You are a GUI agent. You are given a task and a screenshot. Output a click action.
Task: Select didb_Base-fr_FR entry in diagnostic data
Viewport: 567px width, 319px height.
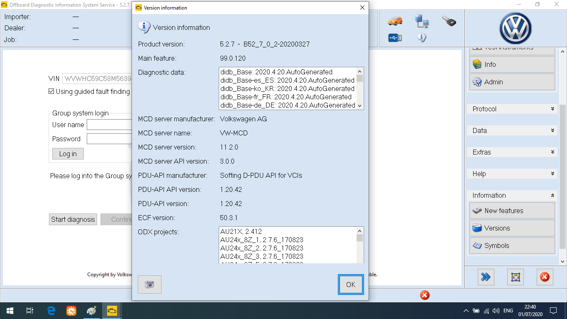(x=286, y=97)
